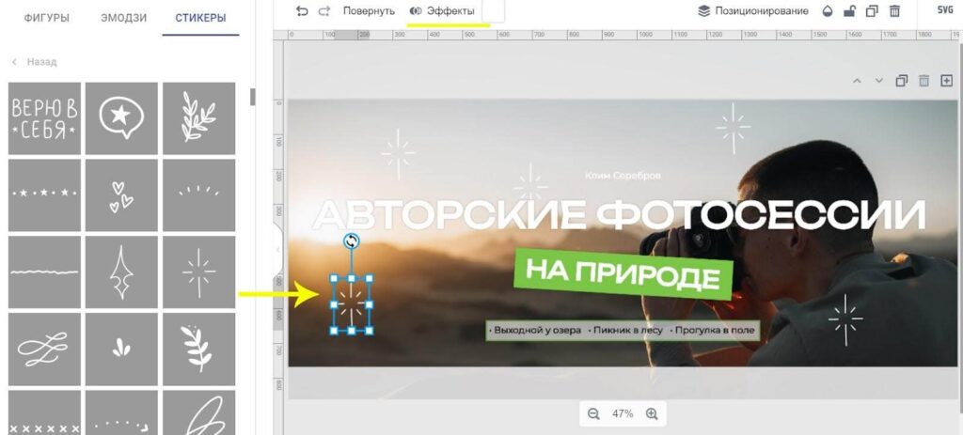Collapse the side panel with edge handle
This screenshot has width=963, height=435.
(x=278, y=250)
